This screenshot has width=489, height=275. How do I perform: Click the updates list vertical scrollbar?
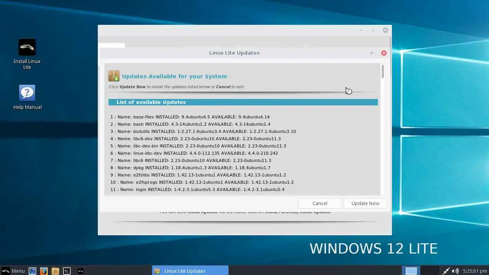tap(382, 72)
